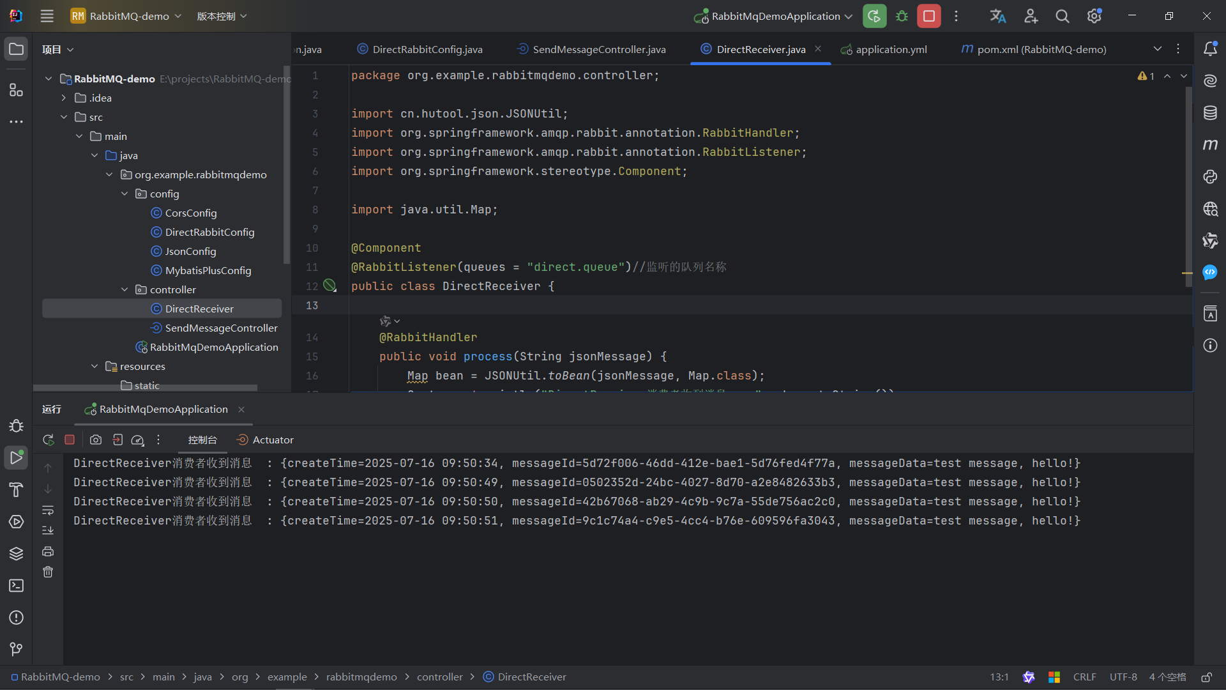Click the Debug bug icon in top toolbar
This screenshot has height=690, width=1226.
tap(902, 16)
